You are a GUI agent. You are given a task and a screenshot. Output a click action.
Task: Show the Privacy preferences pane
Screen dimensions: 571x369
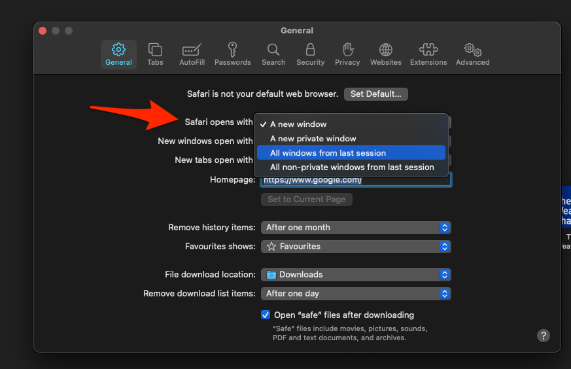pos(347,54)
